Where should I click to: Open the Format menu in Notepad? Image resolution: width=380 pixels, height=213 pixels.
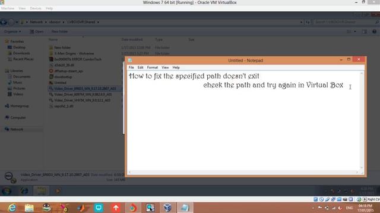pos(153,67)
